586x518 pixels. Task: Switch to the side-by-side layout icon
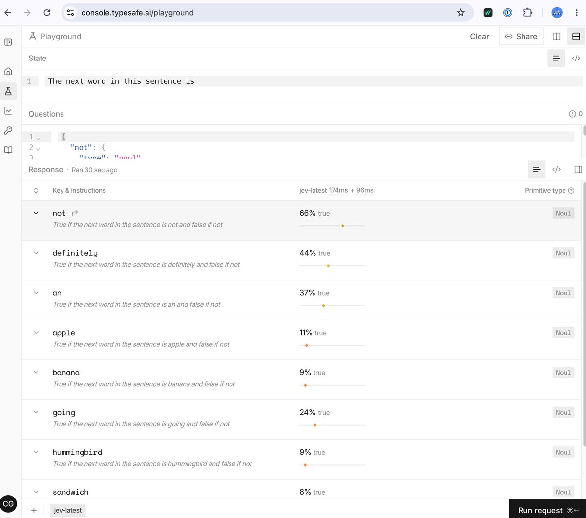point(556,36)
